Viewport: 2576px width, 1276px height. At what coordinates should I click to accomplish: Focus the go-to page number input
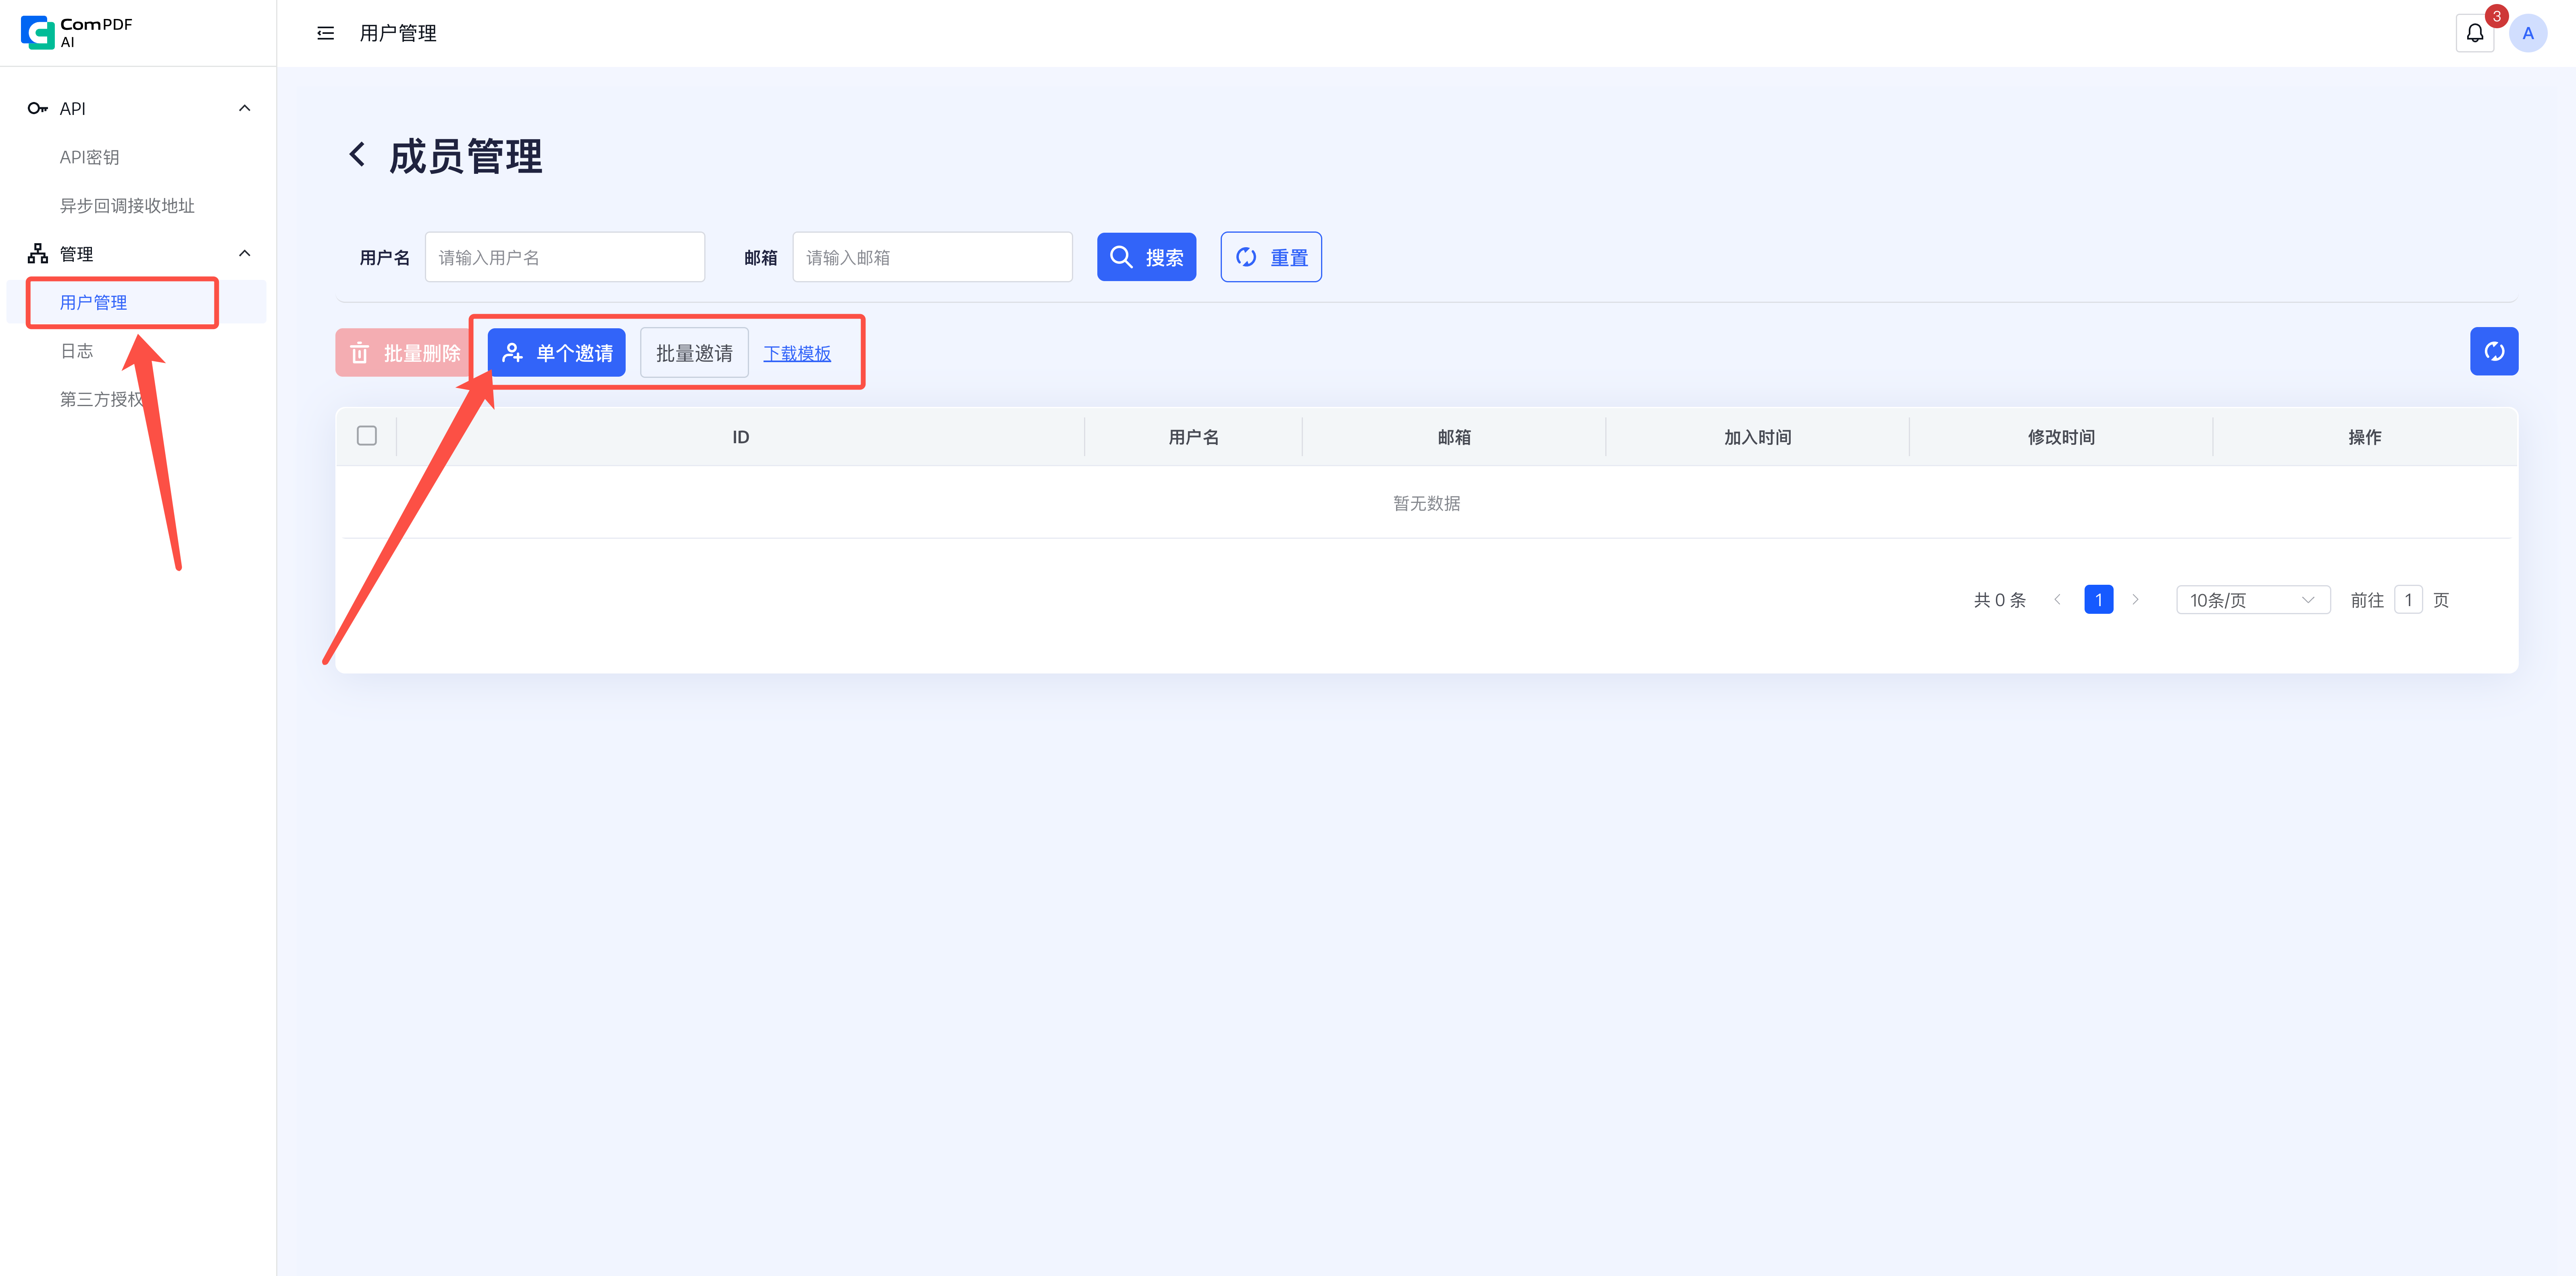(2408, 600)
